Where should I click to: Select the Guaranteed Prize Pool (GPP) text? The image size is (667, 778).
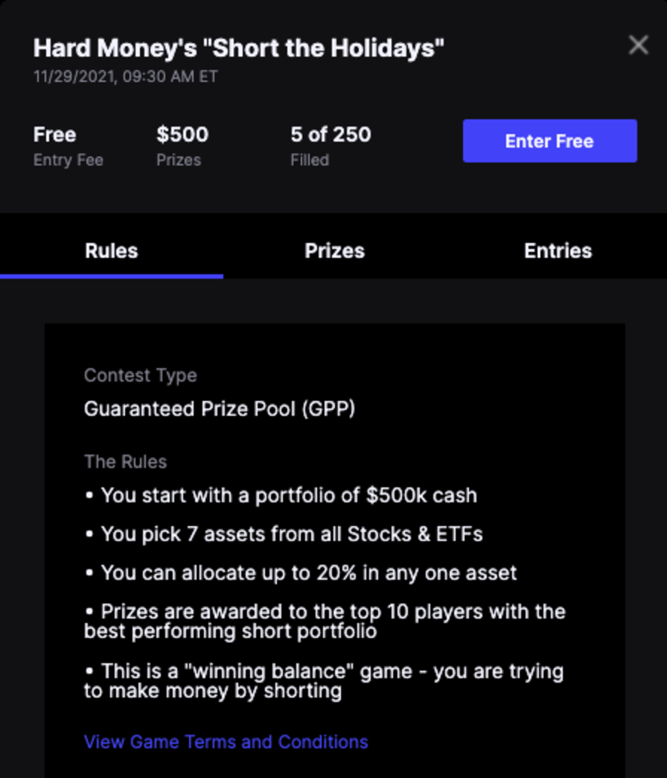220,409
